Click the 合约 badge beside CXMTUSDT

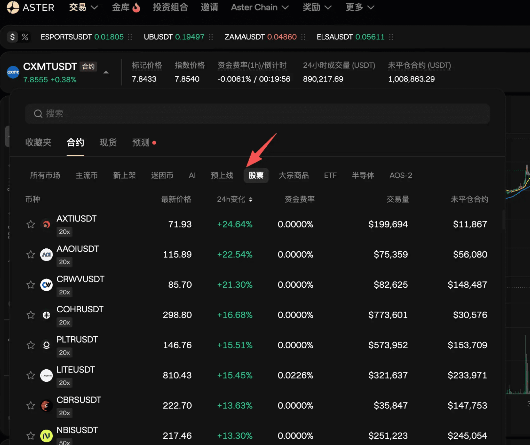pyautogui.click(x=88, y=67)
